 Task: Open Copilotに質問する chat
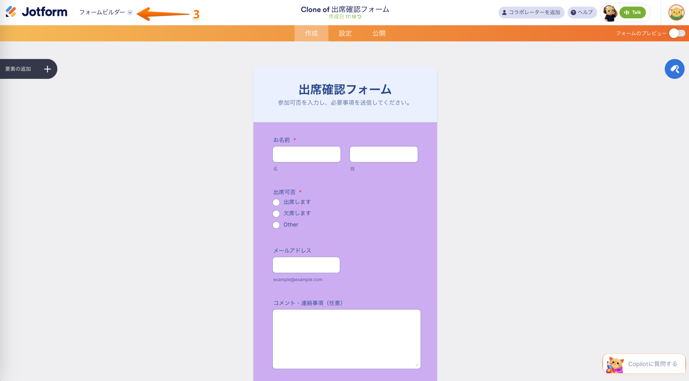[x=644, y=364]
